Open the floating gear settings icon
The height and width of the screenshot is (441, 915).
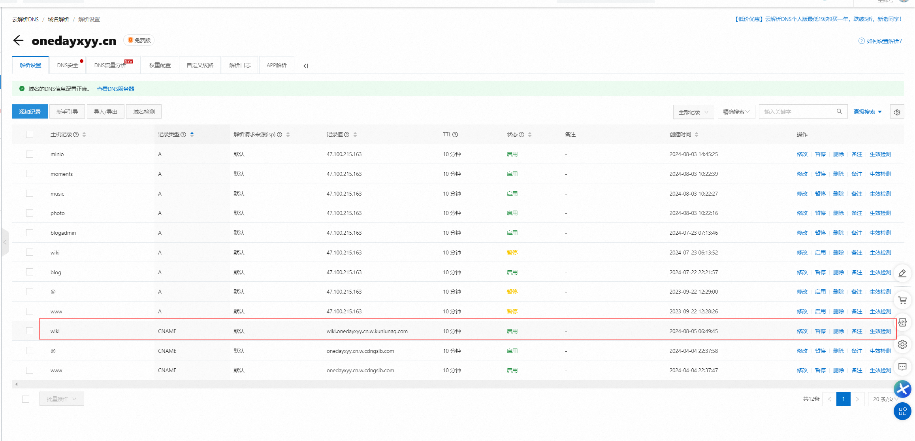902,345
